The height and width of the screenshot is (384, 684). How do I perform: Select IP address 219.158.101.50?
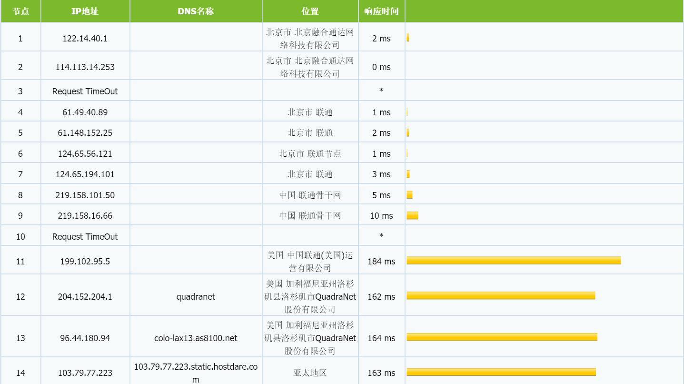pos(85,195)
